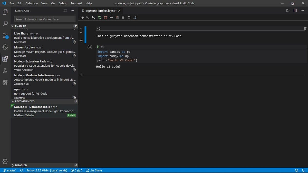Open the Debug menu
The height and width of the screenshot is (173, 308).
(x=63, y=3)
